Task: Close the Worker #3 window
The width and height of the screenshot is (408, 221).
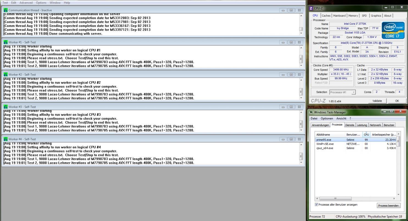Action: click(x=299, y=107)
